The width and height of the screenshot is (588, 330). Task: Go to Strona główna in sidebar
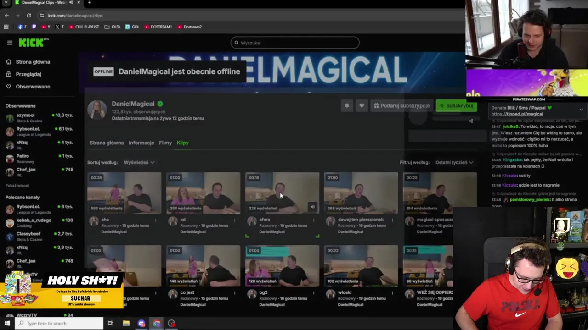28,62
